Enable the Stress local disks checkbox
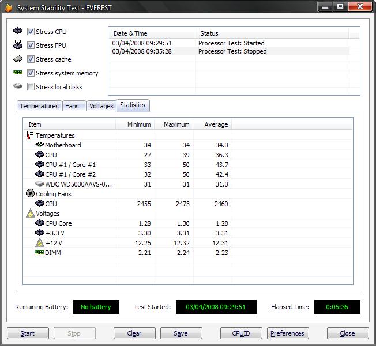The image size is (376, 346). (x=31, y=87)
